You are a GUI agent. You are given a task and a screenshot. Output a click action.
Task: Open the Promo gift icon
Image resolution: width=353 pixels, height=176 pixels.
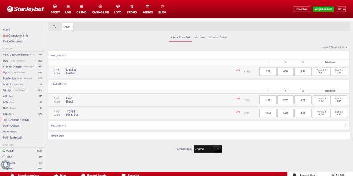click(131, 7)
